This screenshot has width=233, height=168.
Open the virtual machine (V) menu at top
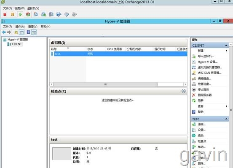33,8
